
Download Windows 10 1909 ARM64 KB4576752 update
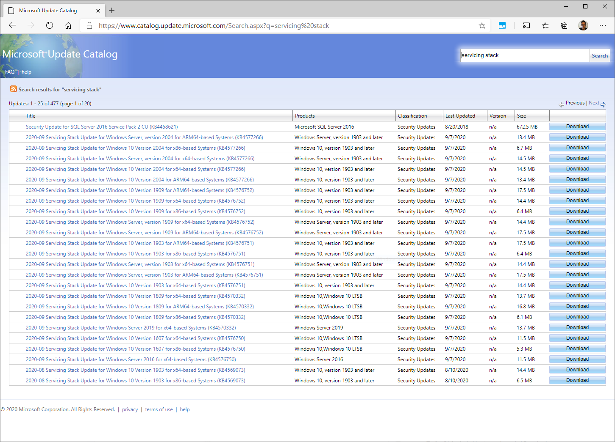pyautogui.click(x=577, y=190)
